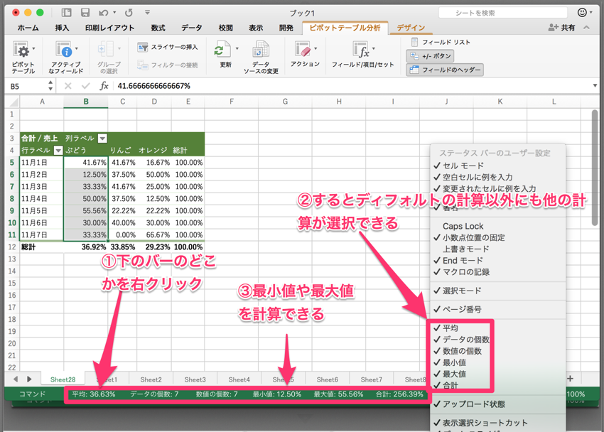The width and height of the screenshot is (604, 432).
Task: Click the 共有 share button
Action: tap(561, 27)
